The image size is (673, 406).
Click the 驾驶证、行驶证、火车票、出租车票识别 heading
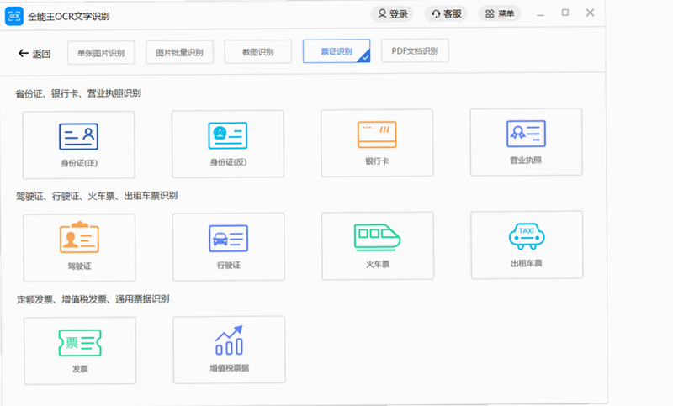97,196
